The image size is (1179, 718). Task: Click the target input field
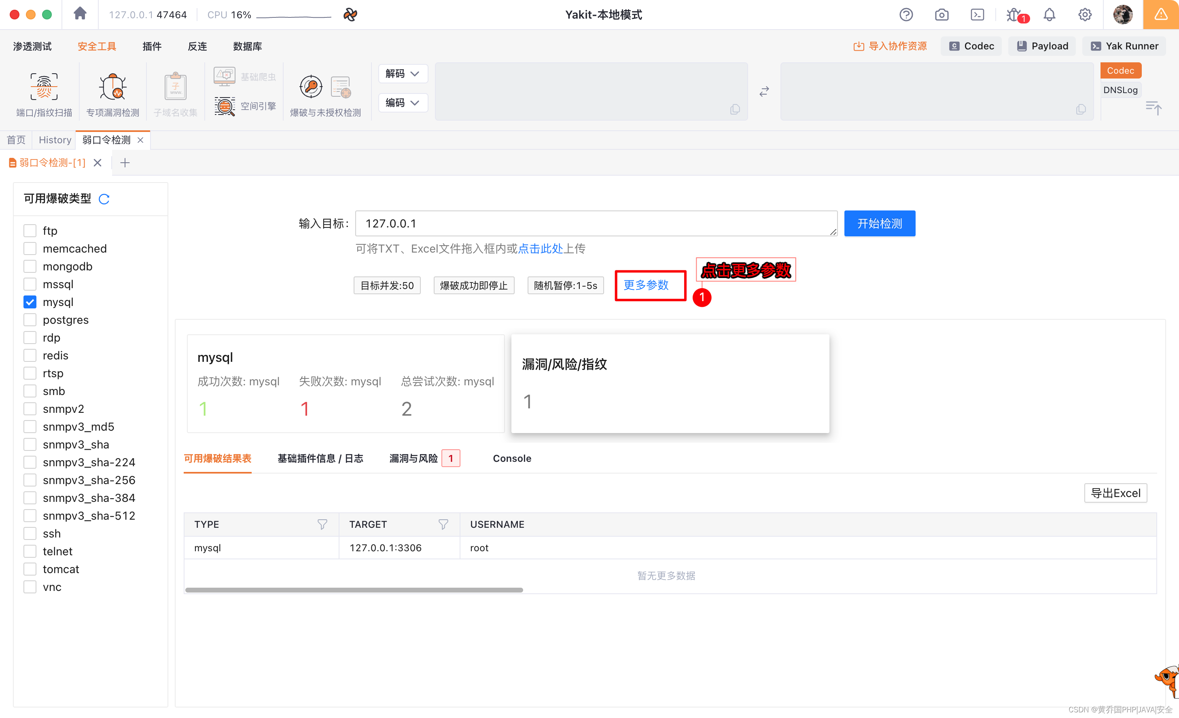click(596, 223)
